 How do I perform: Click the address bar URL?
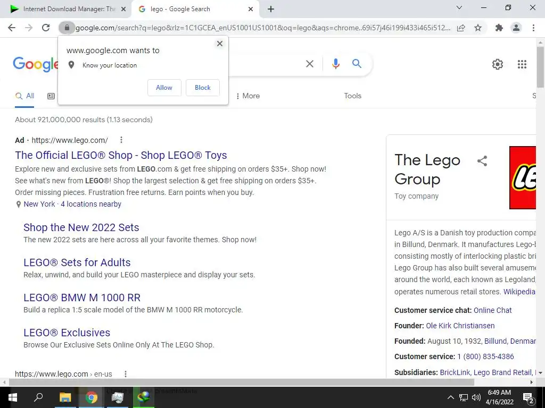[x=263, y=28]
